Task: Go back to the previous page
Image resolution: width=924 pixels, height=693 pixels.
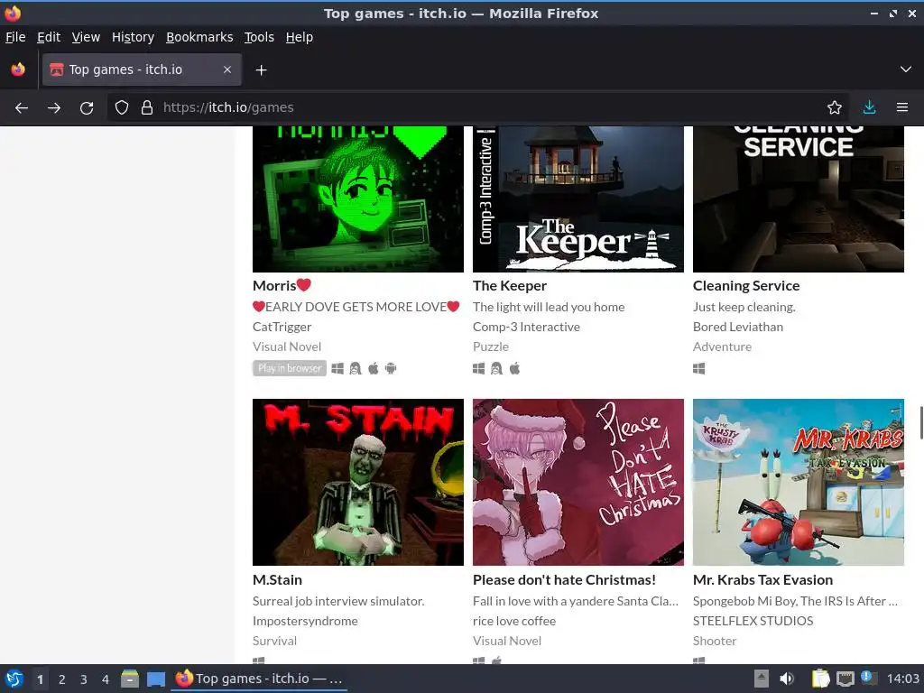Action: (22, 108)
